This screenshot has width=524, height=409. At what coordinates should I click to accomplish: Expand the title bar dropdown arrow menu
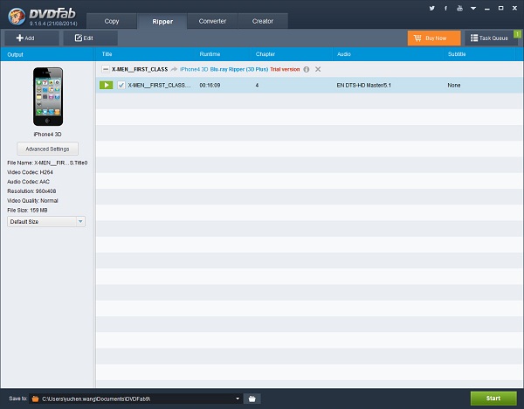coord(473,9)
